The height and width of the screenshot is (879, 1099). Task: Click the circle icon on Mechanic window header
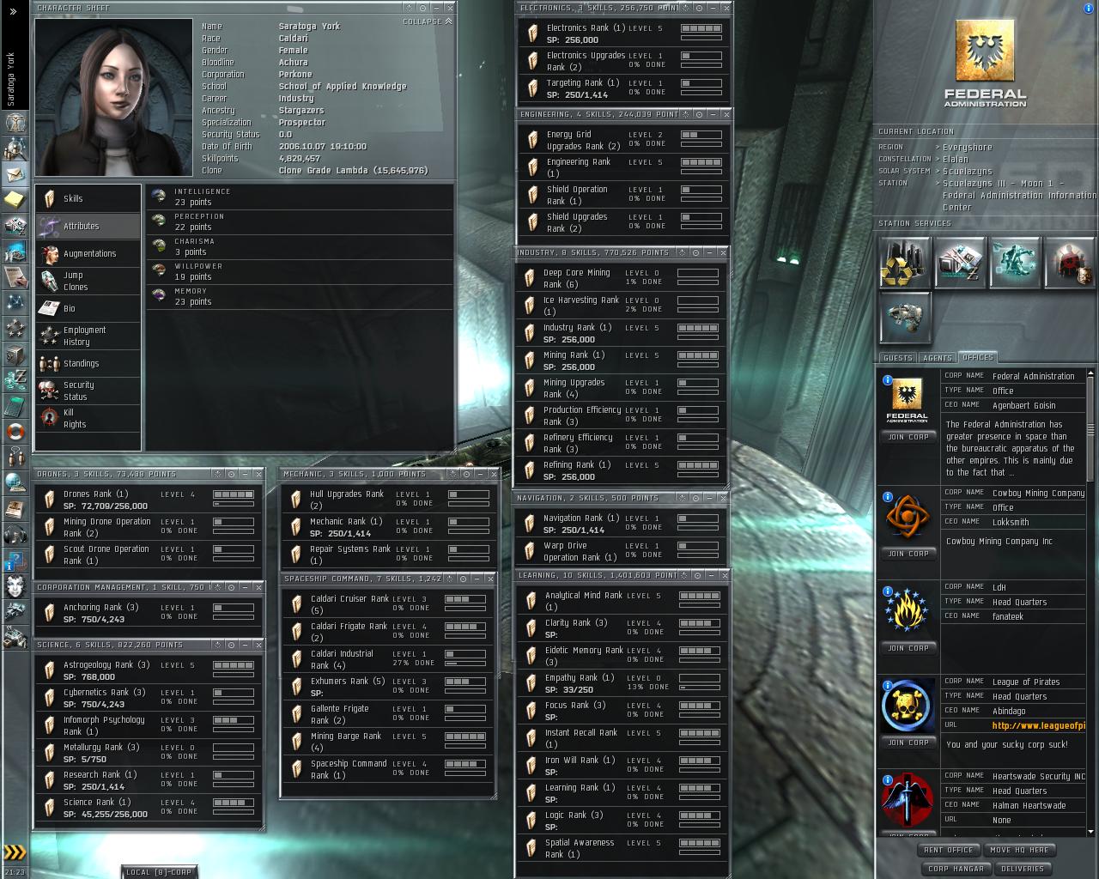tap(466, 474)
